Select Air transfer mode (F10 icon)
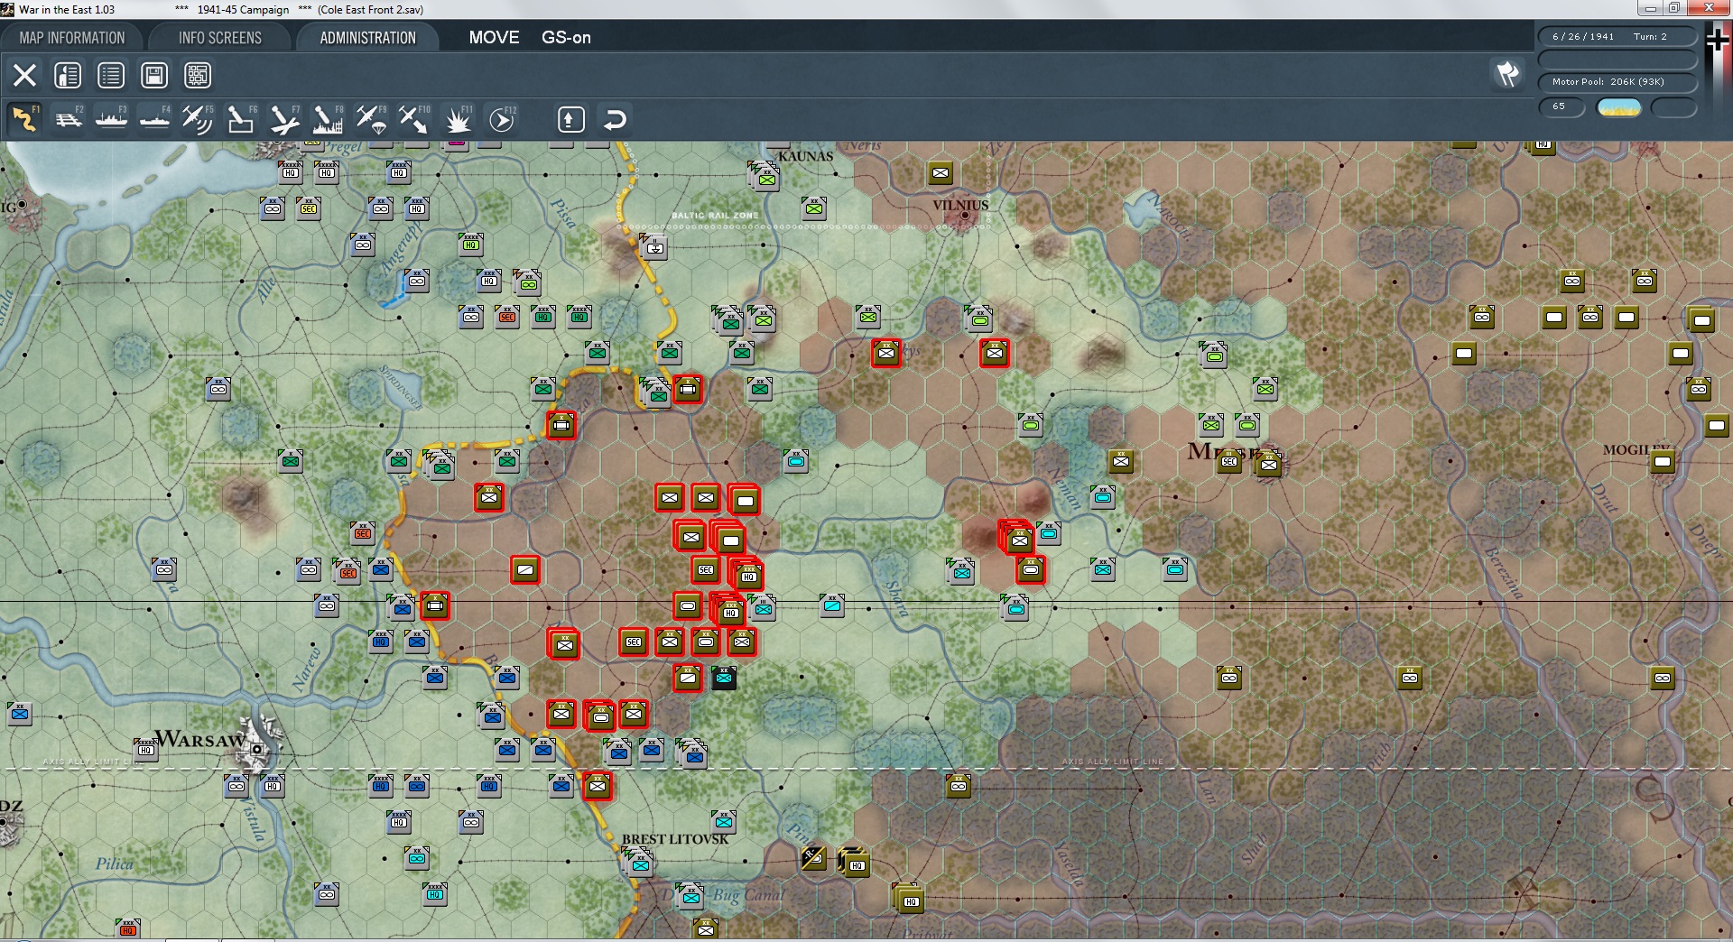Image resolution: width=1733 pixels, height=942 pixels. 414,119
